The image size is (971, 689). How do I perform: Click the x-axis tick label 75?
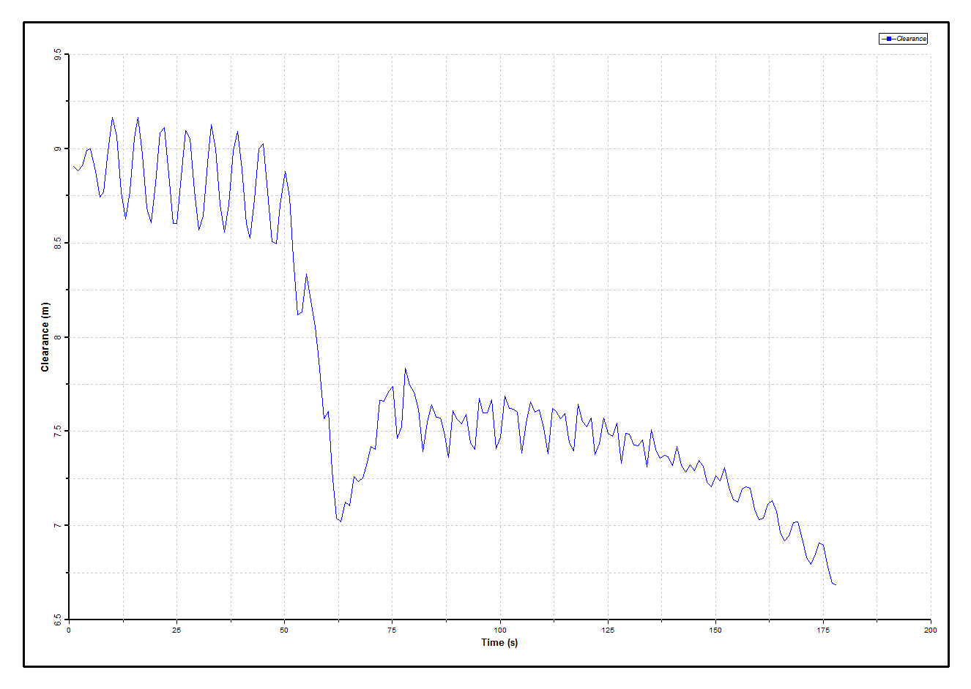point(392,630)
